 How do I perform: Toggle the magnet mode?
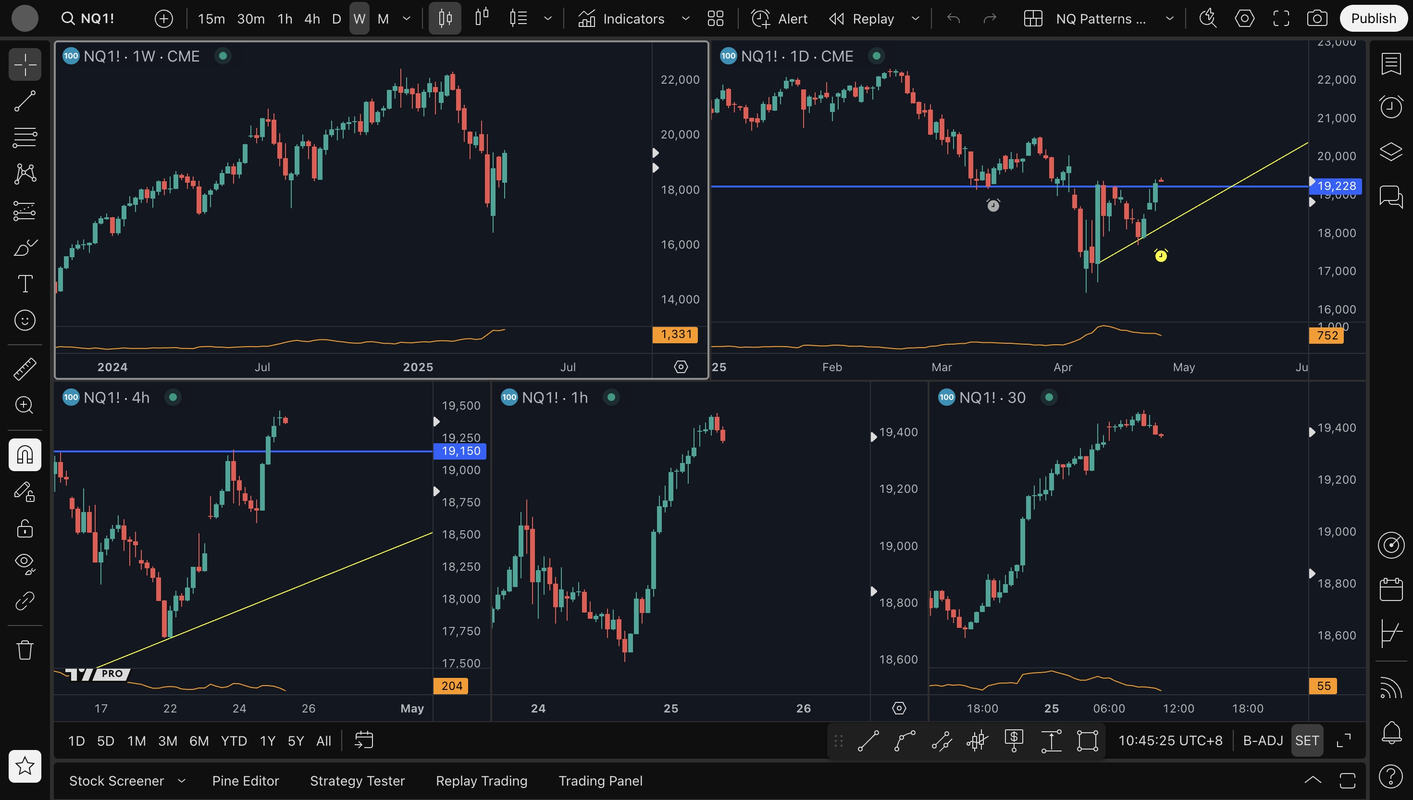25,454
